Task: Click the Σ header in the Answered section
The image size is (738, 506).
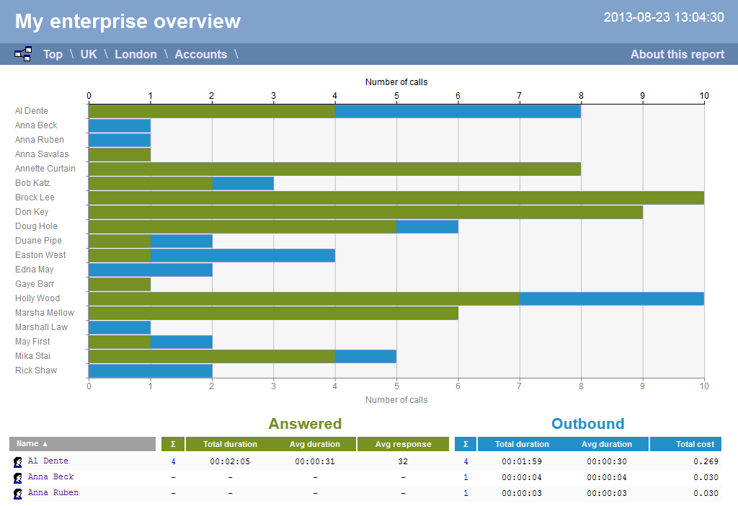Action: coord(172,444)
